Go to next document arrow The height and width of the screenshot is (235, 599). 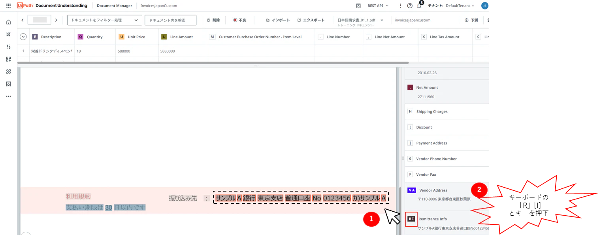click(x=56, y=20)
